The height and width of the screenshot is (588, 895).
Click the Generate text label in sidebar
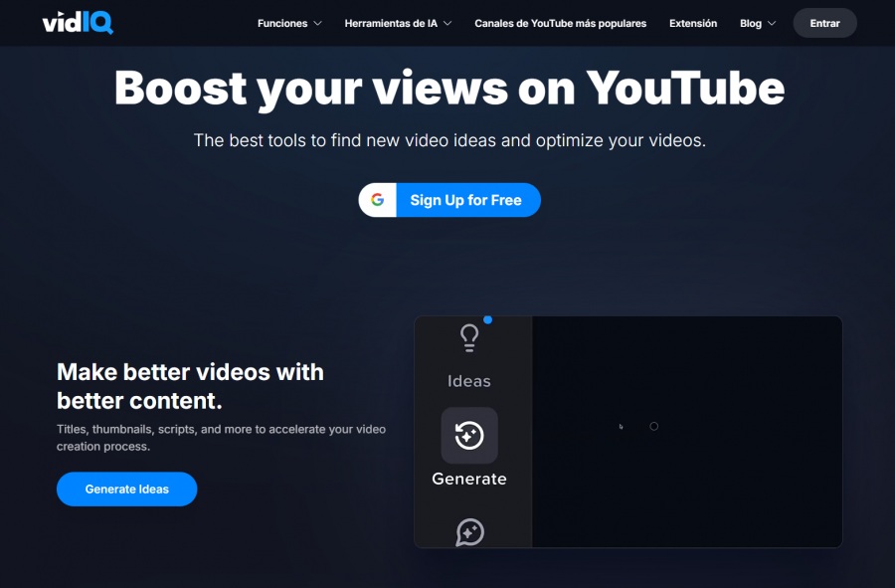[x=469, y=479]
